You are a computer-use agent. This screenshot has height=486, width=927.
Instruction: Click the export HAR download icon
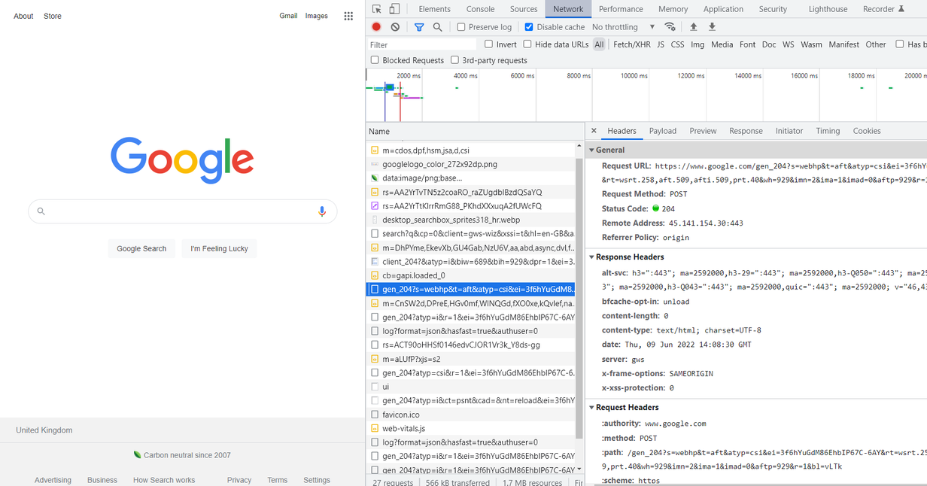coord(712,27)
